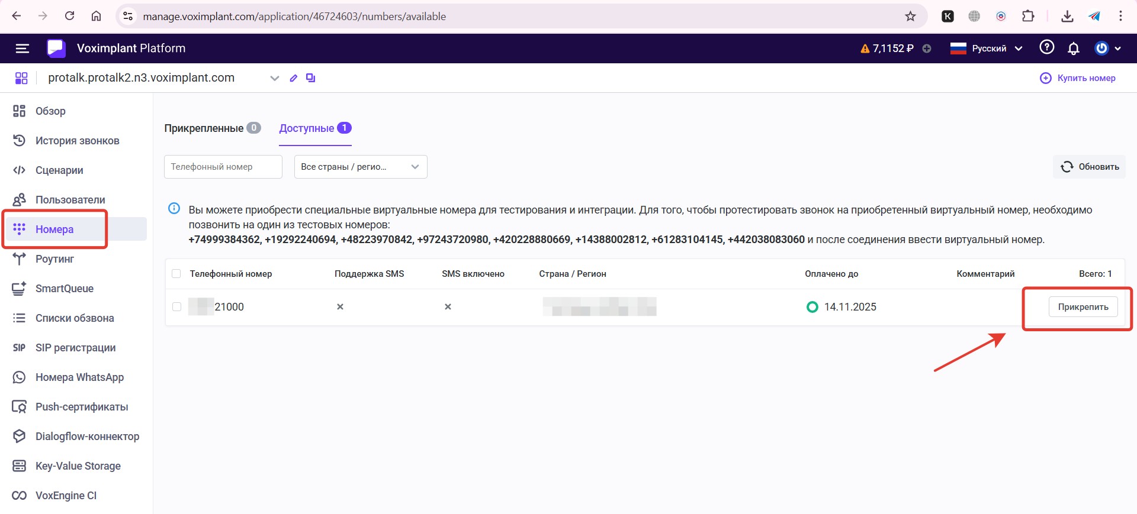Click the info icon beside test numbers notice
The image size is (1137, 514).
click(x=174, y=208)
